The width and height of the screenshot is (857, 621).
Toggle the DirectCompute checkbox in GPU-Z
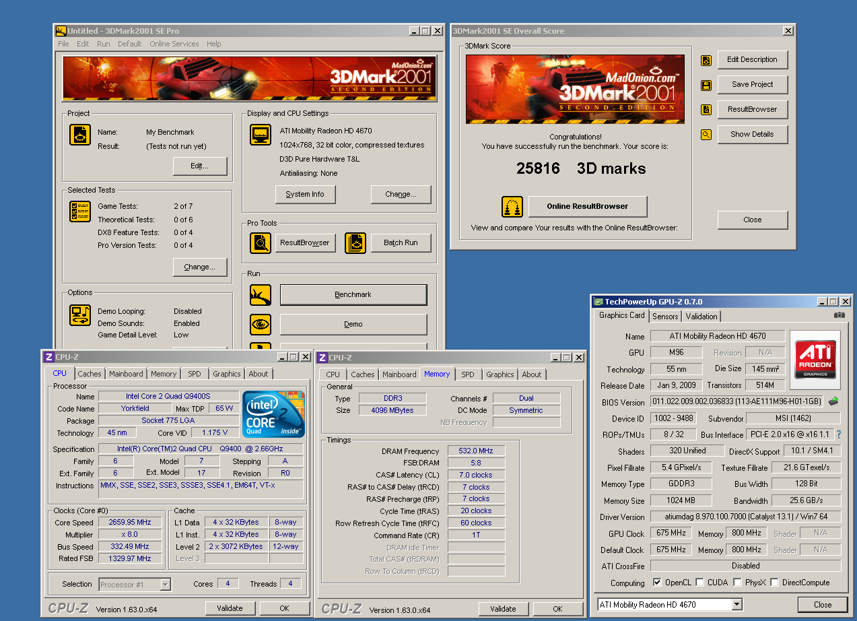point(775,583)
